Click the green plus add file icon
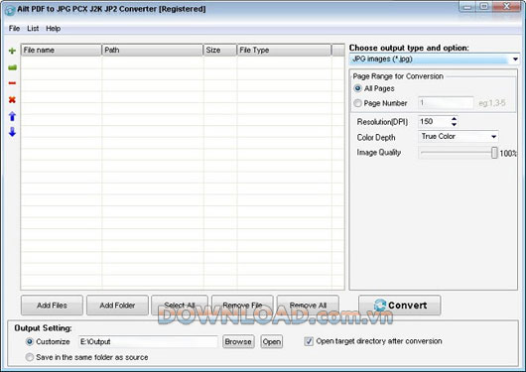 pyautogui.click(x=12, y=51)
